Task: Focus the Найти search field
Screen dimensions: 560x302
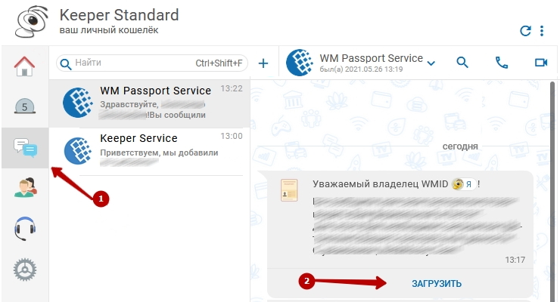Action: pos(152,63)
